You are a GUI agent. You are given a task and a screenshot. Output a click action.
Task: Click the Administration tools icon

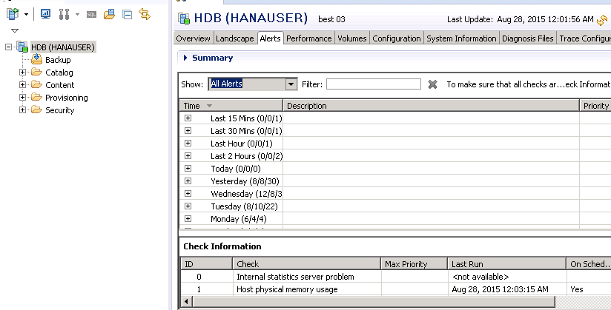64,14
